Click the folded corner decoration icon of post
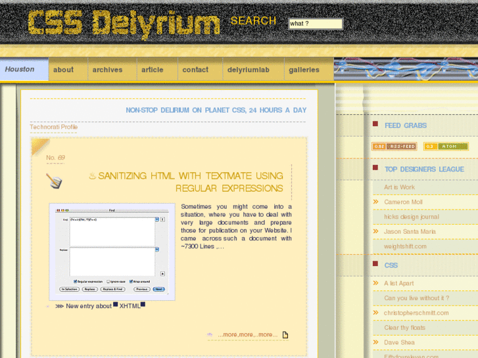Screen dimensions: 478x358 (39, 146)
